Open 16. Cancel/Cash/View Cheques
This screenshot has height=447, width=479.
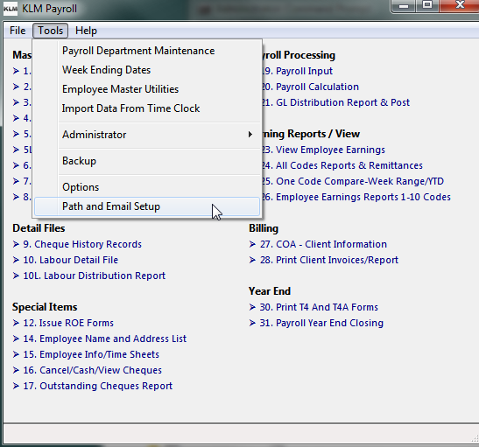(x=93, y=370)
